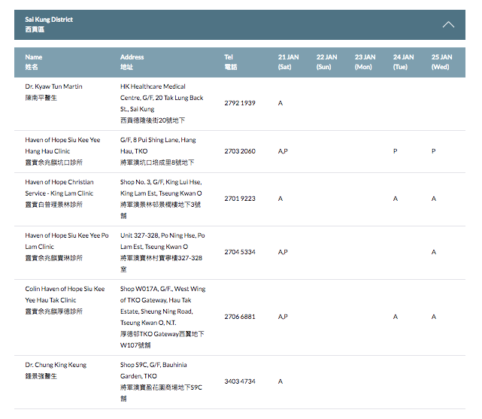482x419 pixels.
Task: Click phone number 2701 9223
Action: point(240,199)
